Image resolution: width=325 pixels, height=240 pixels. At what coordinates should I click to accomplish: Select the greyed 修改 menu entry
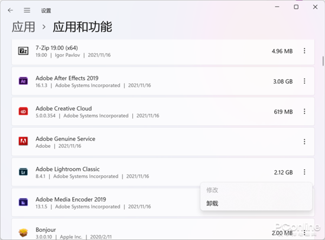point(212,190)
